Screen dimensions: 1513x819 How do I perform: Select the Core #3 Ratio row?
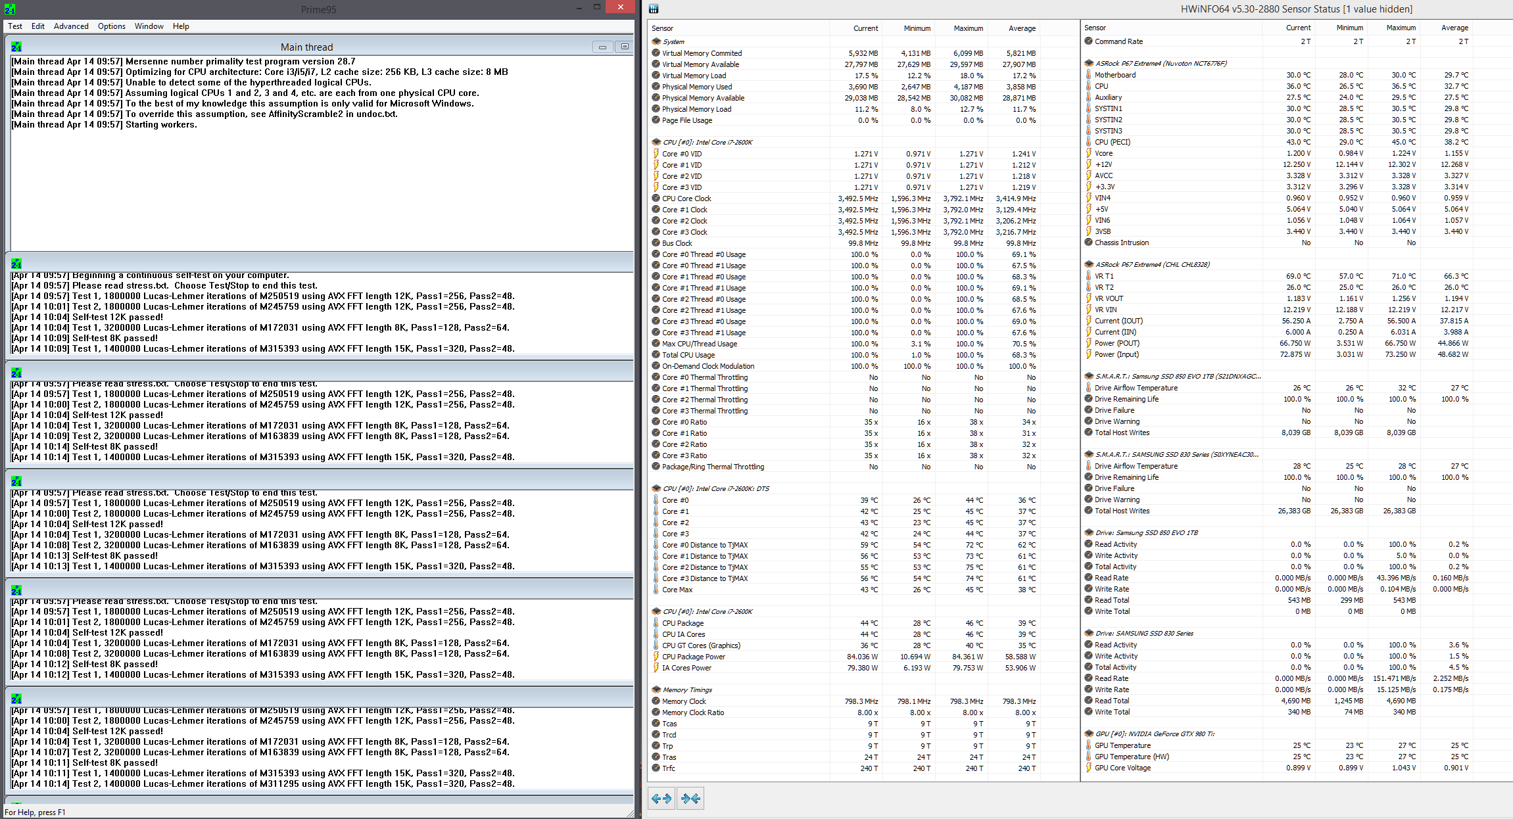[844, 456]
